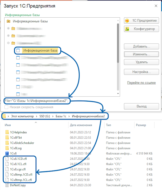Click Базы 1с breadcrumb segment
Viewport: 162px width, 190px height.
point(61,116)
